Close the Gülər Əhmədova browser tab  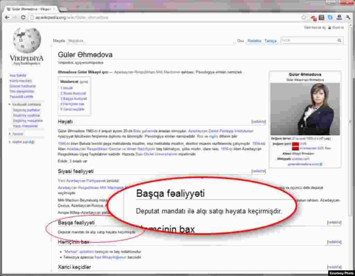pyautogui.click(x=54, y=9)
